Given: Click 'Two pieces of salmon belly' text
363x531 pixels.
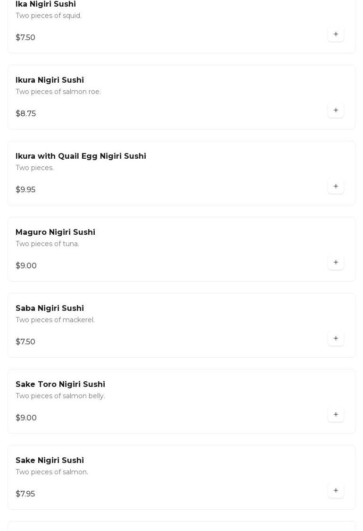Looking at the screenshot, I should click(x=60, y=396).
